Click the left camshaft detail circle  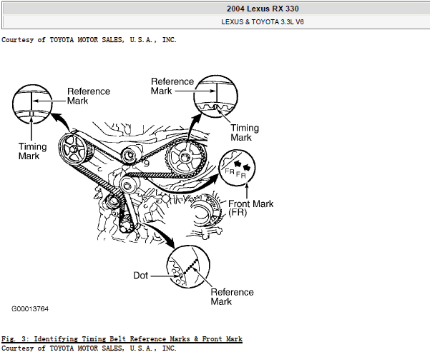click(32, 104)
